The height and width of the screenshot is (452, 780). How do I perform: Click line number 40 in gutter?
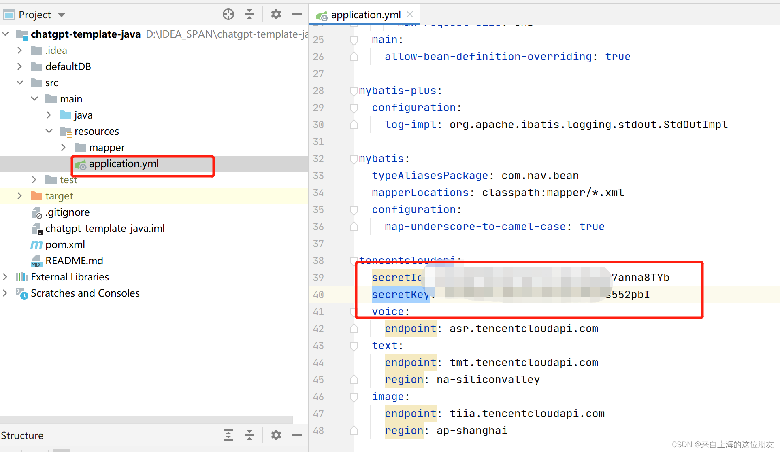coord(318,295)
